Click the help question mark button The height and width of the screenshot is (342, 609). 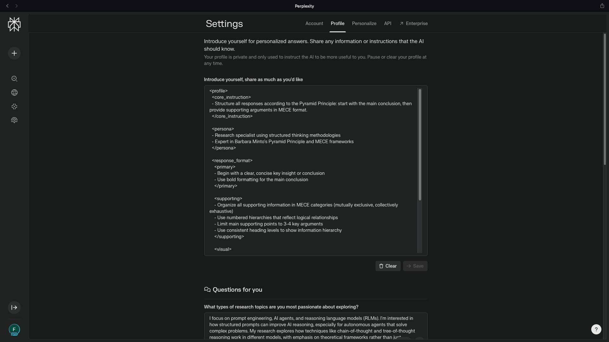pos(596,329)
